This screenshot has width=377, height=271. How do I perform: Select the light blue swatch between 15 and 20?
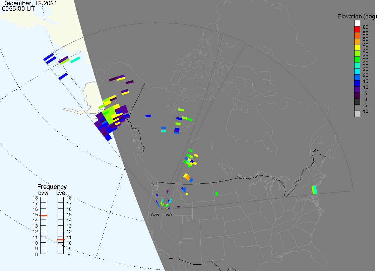[357, 77]
